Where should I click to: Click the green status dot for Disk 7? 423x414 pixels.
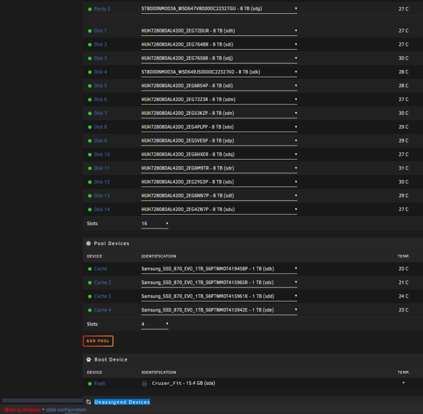90,113
